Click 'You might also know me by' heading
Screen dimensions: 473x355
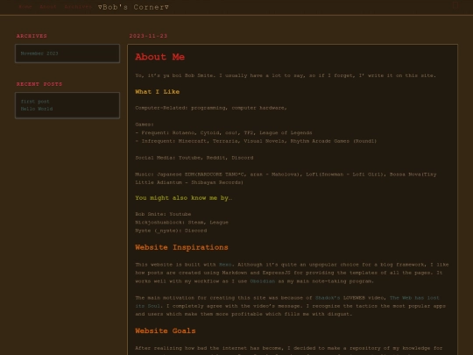pos(183,198)
